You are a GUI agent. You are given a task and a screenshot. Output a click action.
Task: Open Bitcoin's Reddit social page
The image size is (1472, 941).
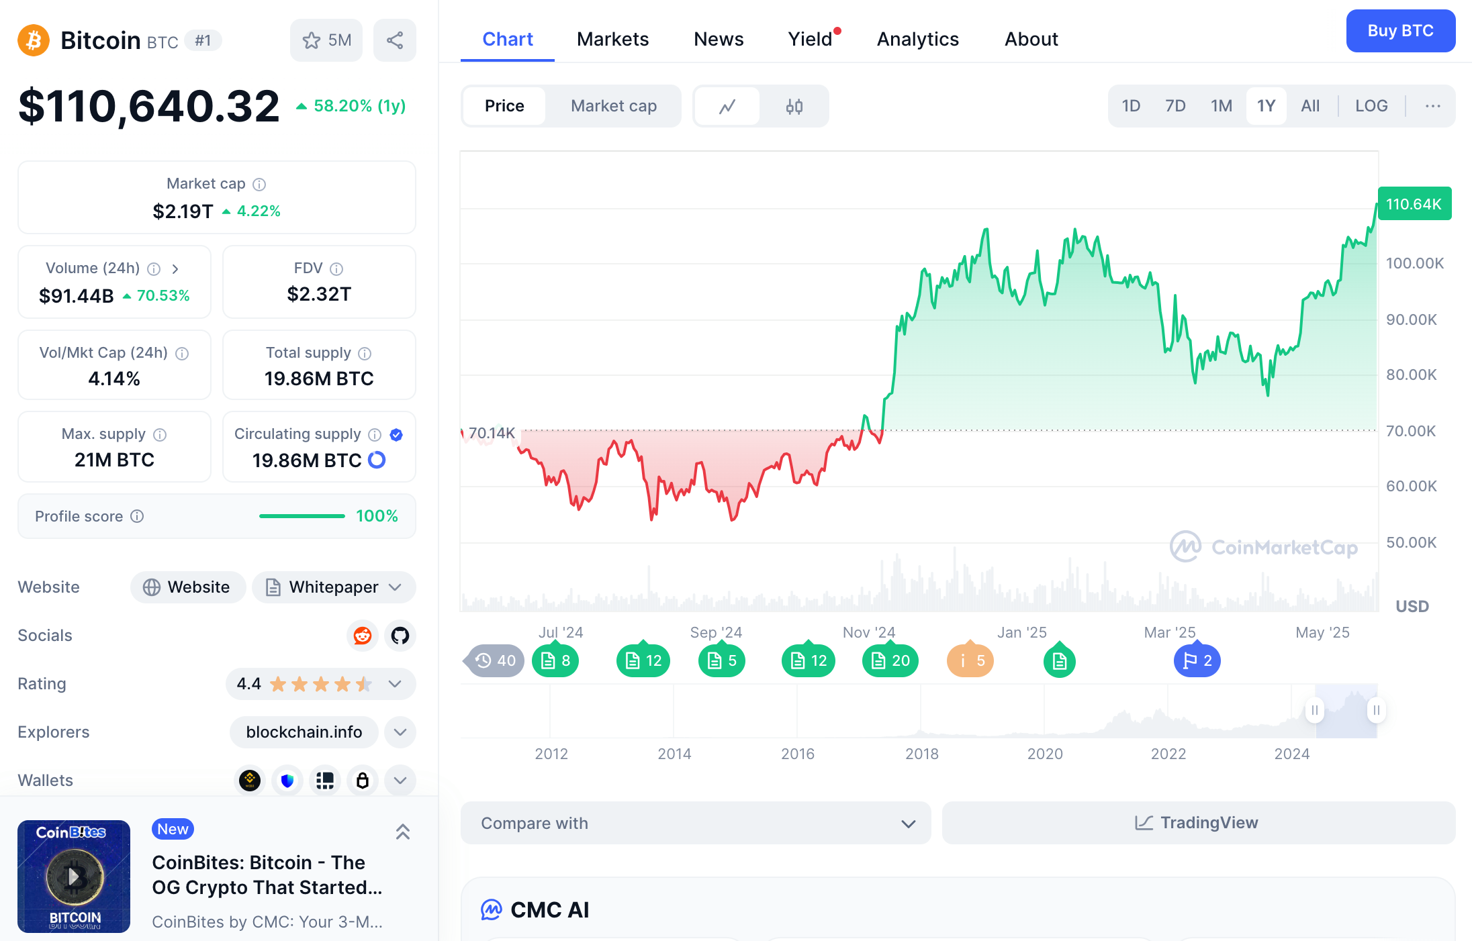(x=362, y=636)
